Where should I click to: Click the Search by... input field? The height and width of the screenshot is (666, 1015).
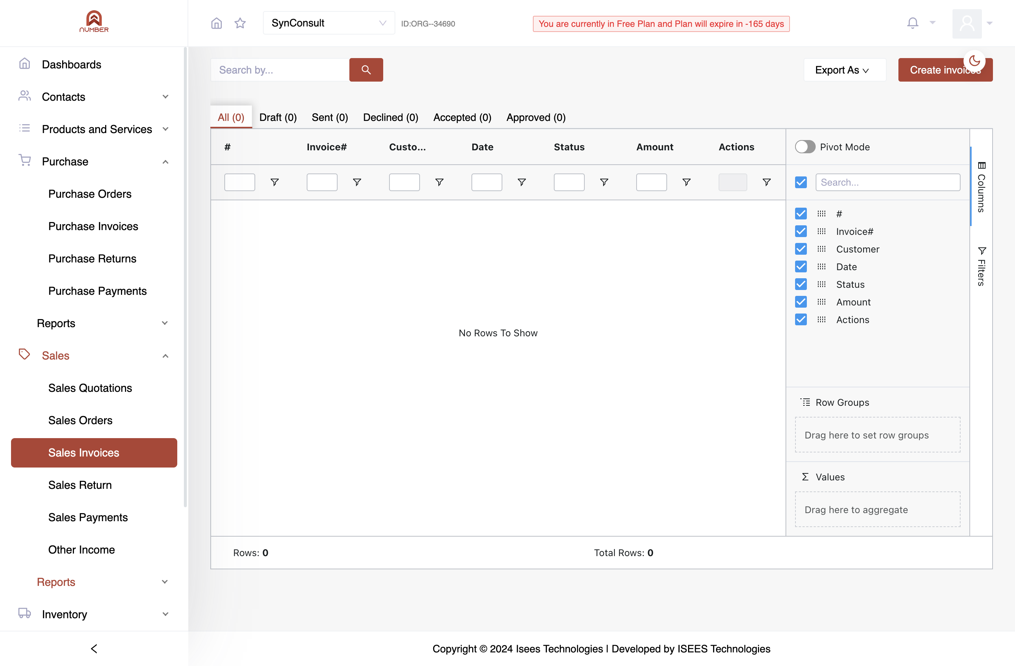280,70
